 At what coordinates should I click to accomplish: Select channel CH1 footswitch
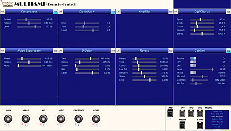(182, 113)
